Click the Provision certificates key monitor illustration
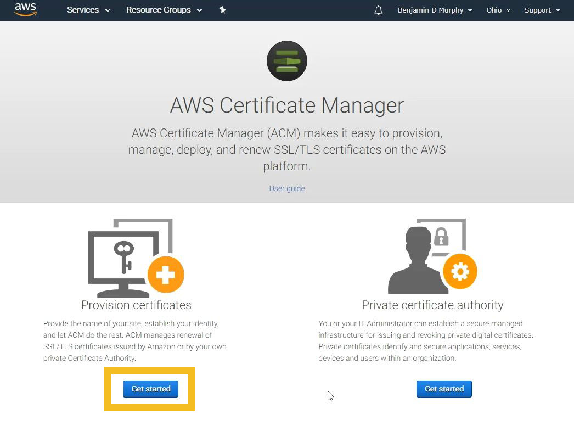The height and width of the screenshot is (442, 574). [136, 258]
